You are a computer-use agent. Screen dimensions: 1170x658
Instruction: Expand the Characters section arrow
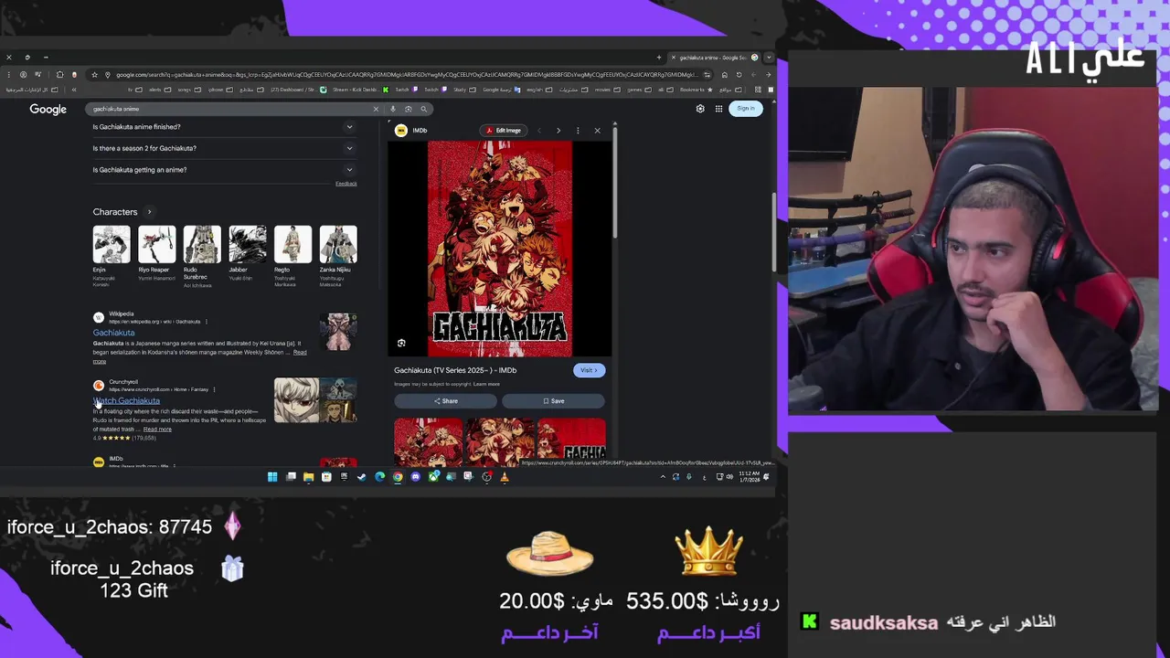click(x=150, y=212)
